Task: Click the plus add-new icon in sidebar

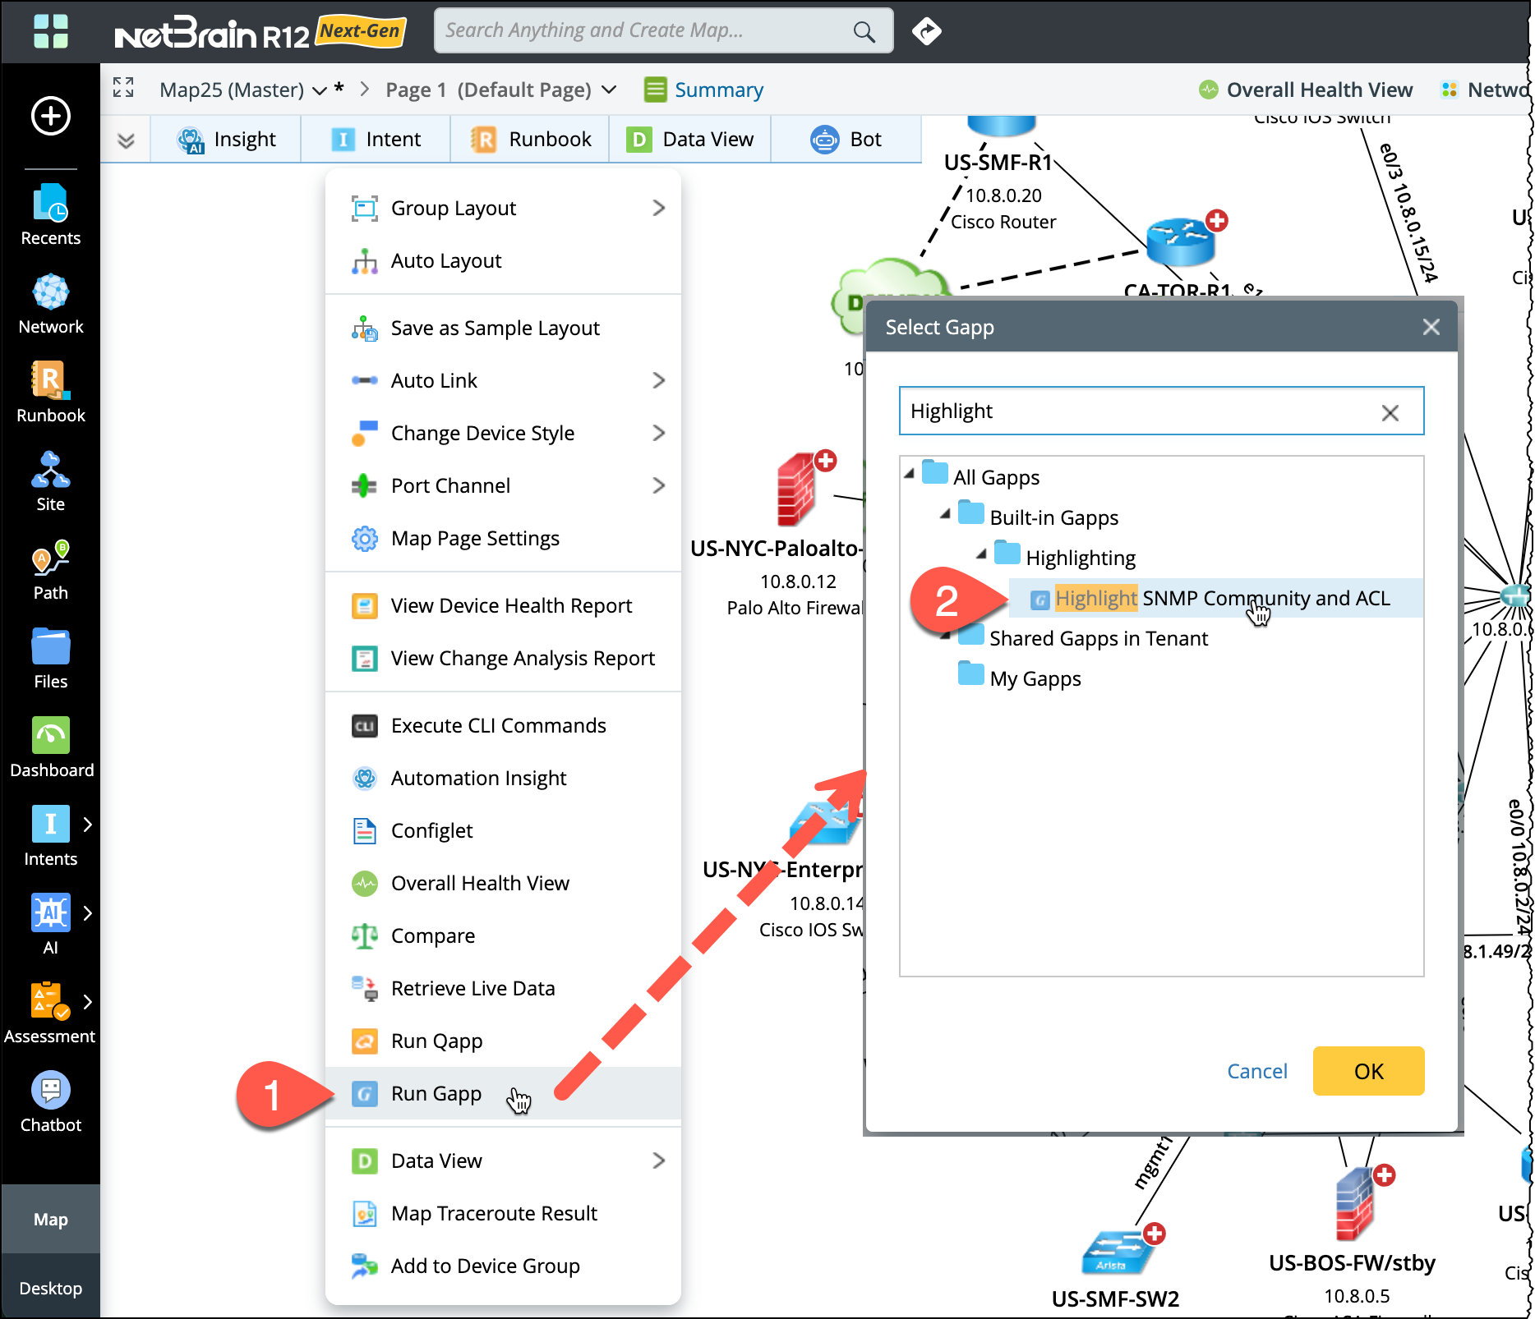Action: [50, 116]
